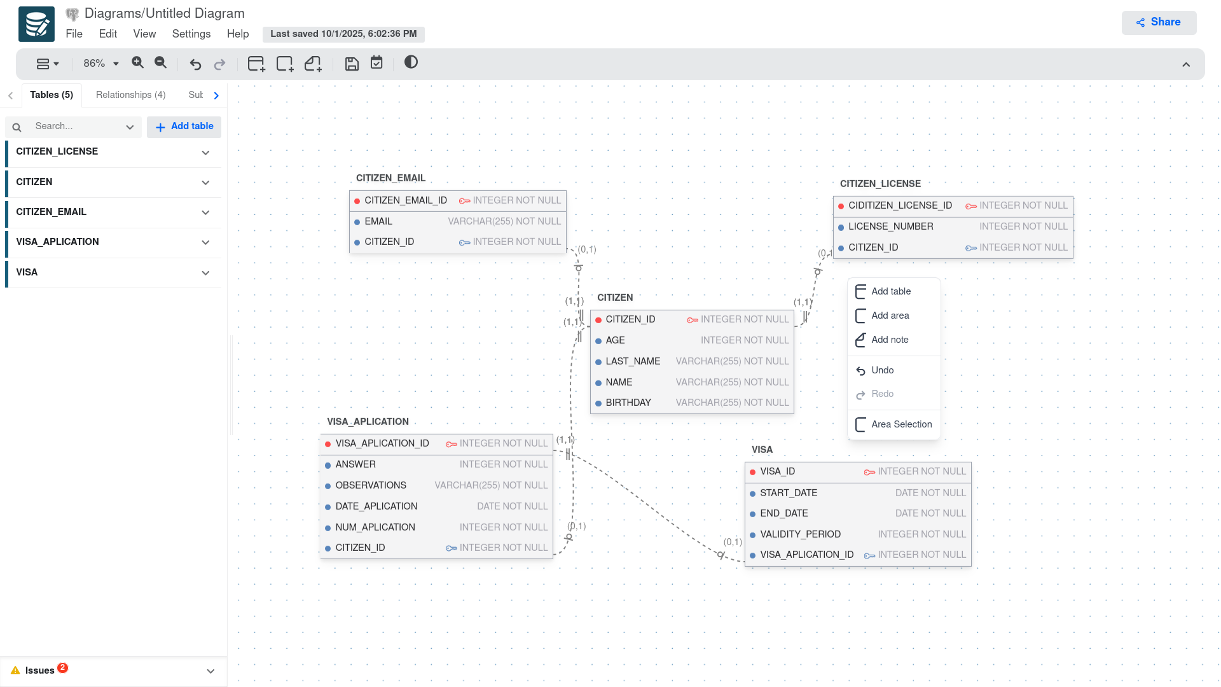Collapse the toolbar using the chevron
1221x687 pixels.
(1186, 64)
